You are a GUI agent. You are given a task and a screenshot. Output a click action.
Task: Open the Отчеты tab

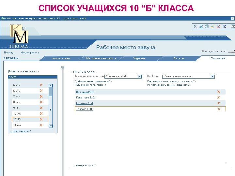pyautogui.click(x=179, y=58)
